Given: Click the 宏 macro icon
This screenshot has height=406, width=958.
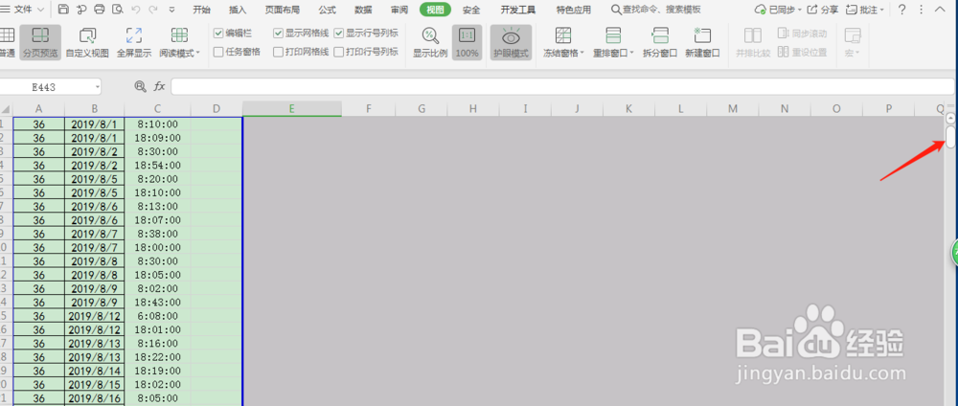Looking at the screenshot, I should pos(853,35).
